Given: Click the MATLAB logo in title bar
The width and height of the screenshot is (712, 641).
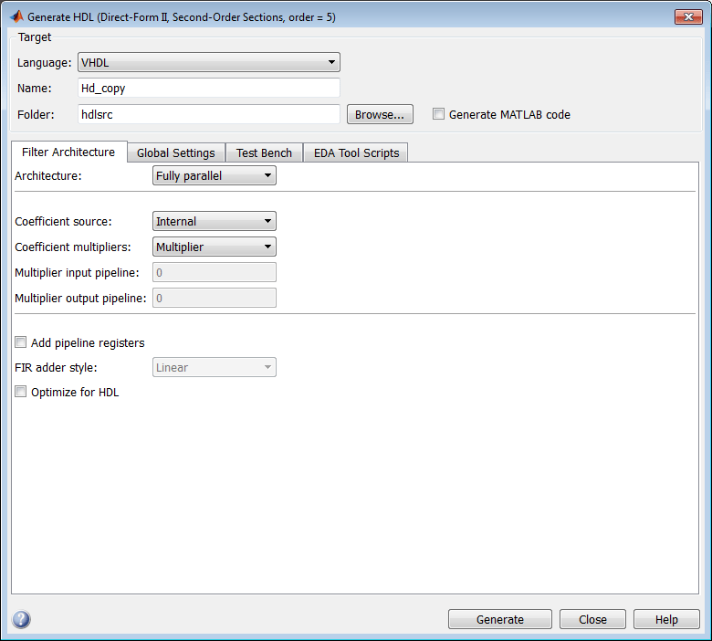Looking at the screenshot, I should 16,16.
